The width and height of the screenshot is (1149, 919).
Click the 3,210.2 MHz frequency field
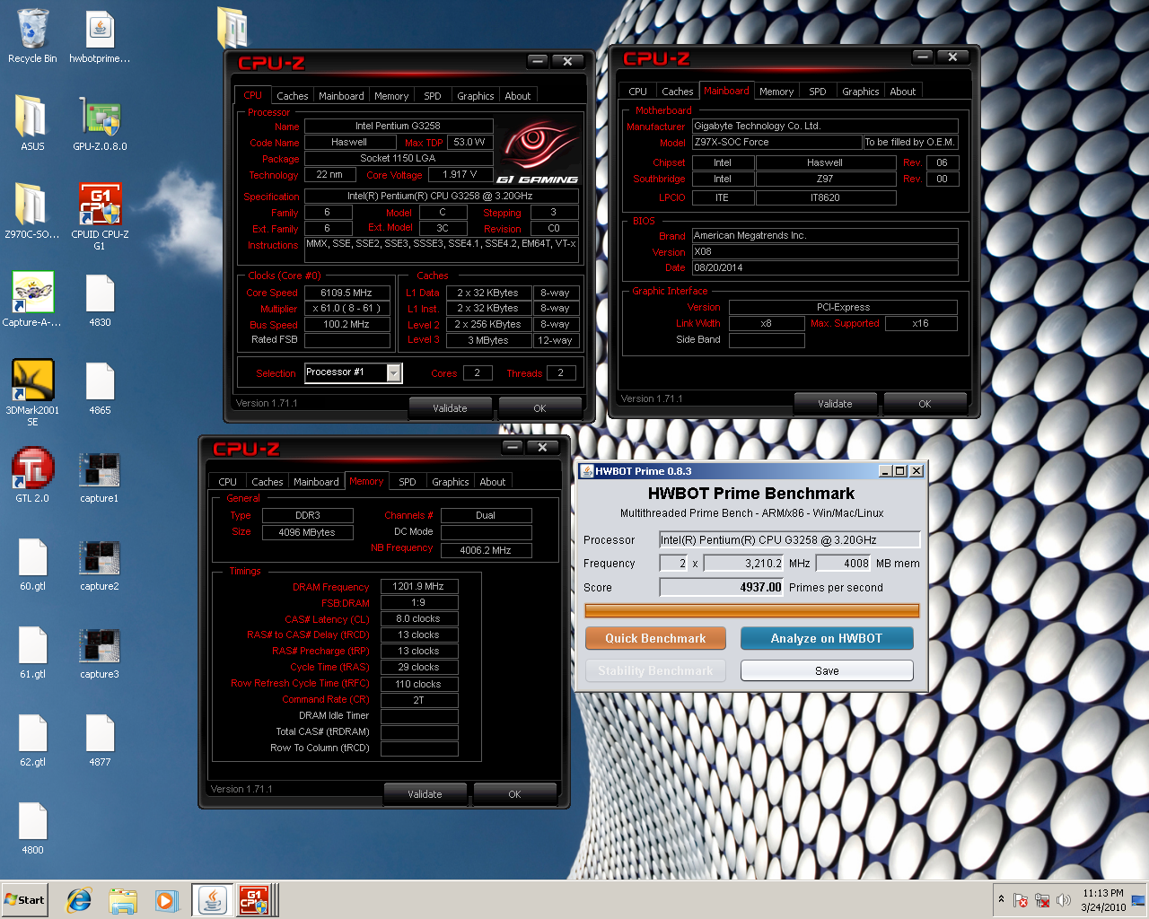pyautogui.click(x=744, y=564)
